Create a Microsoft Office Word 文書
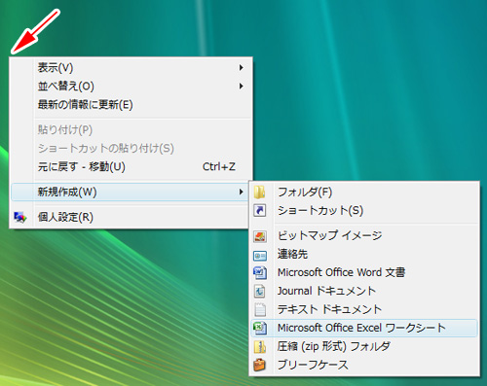 click(364, 272)
